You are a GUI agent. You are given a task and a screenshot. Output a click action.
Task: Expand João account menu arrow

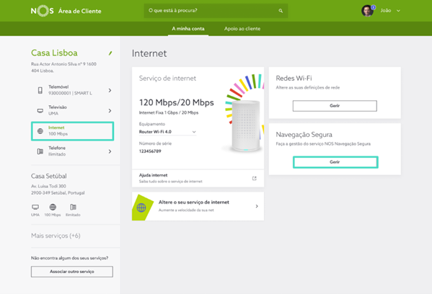[398, 11]
